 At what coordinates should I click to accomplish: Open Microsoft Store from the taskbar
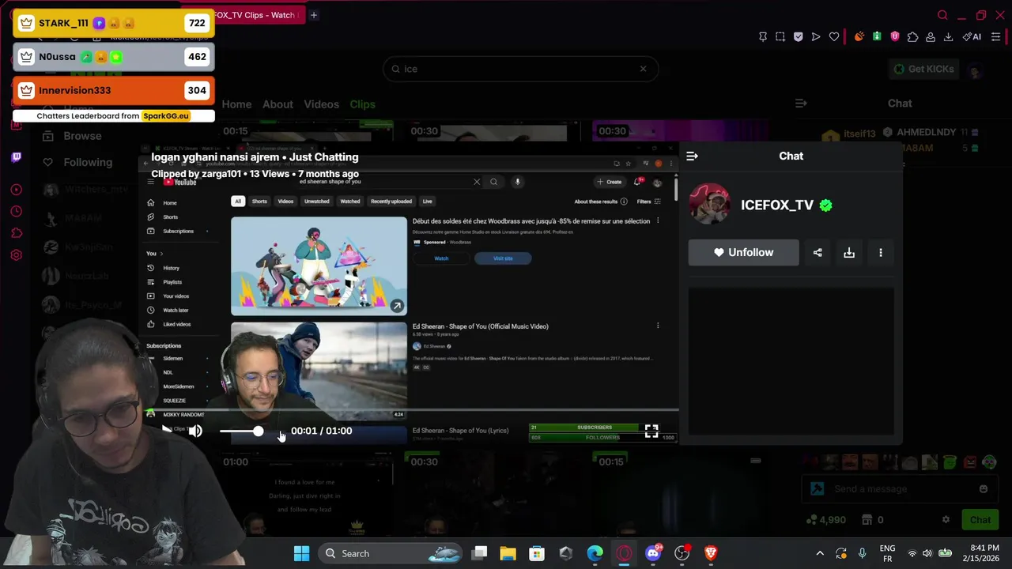(x=537, y=553)
